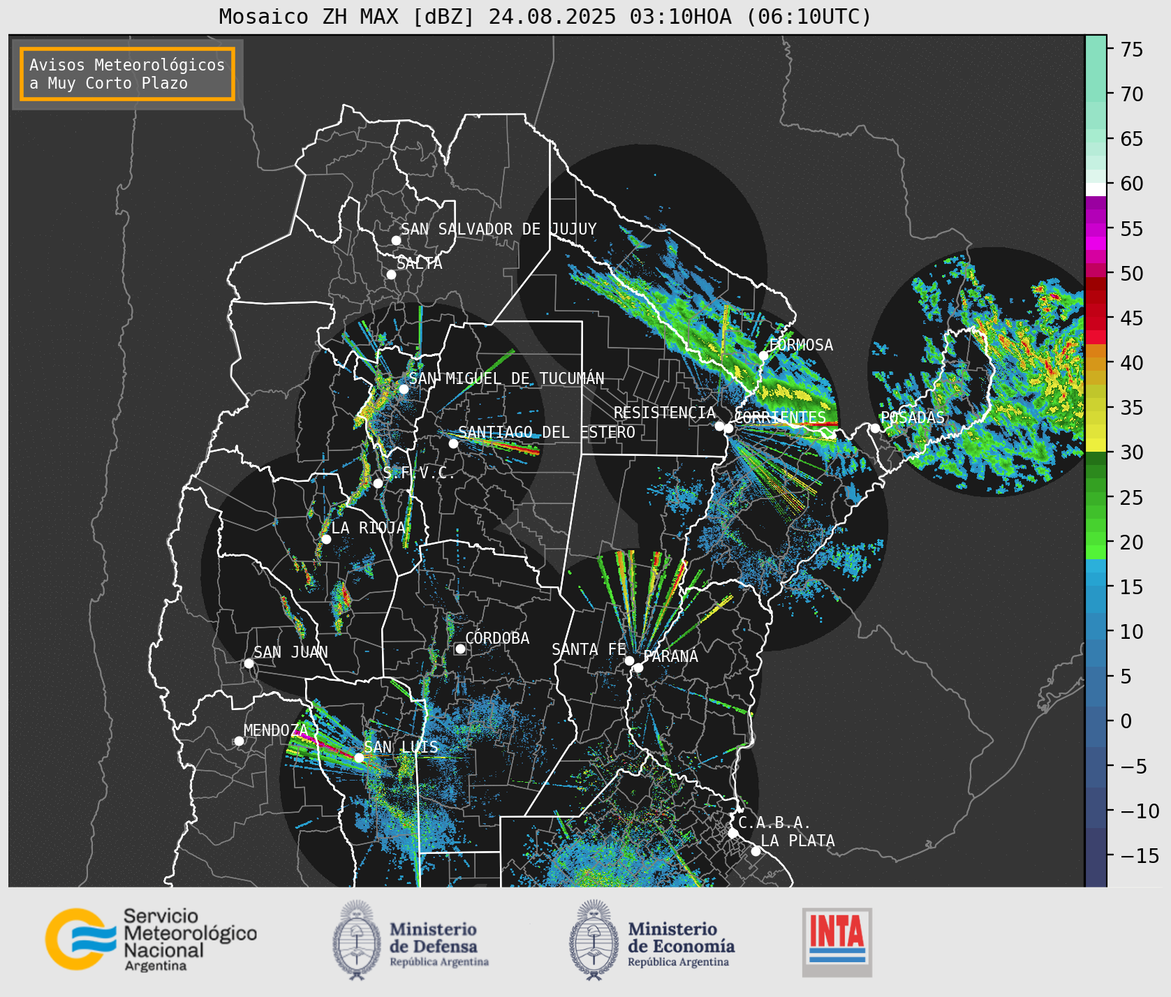Select the Mendoza city marker

coord(239,741)
